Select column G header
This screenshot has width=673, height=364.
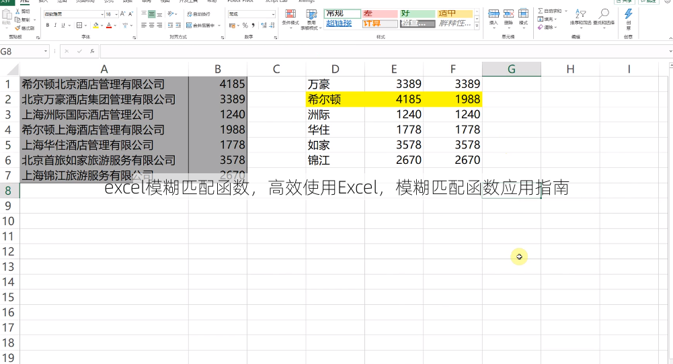tap(511, 69)
